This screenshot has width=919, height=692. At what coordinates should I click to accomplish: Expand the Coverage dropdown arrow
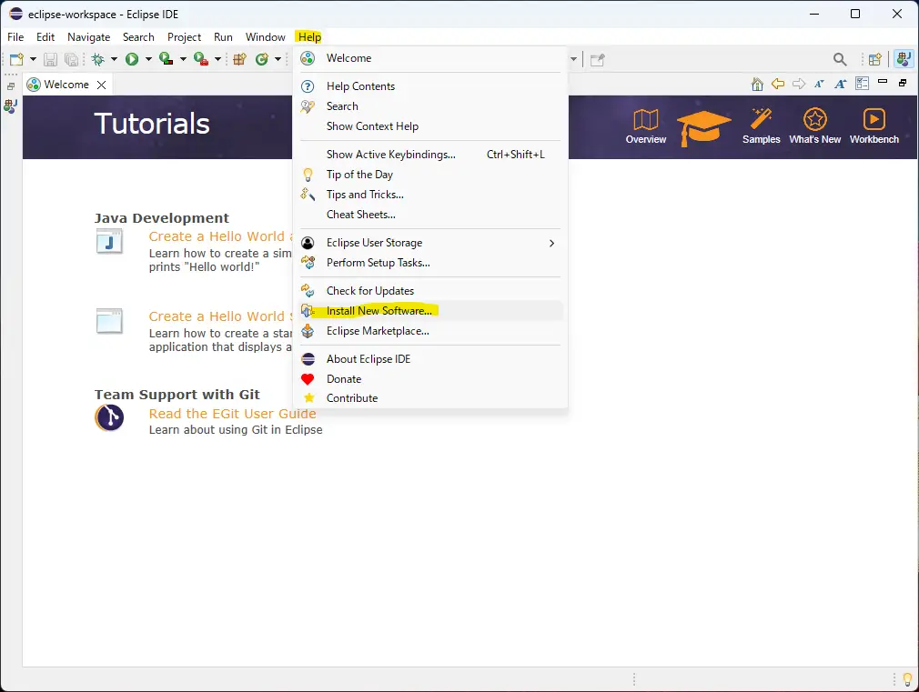pos(183,59)
